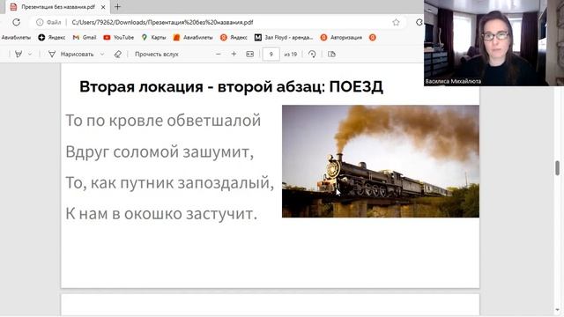
Task: Open the YouTube bookmark
Action: tap(119, 37)
